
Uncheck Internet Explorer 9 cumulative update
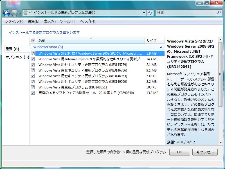(x=33, y=59)
